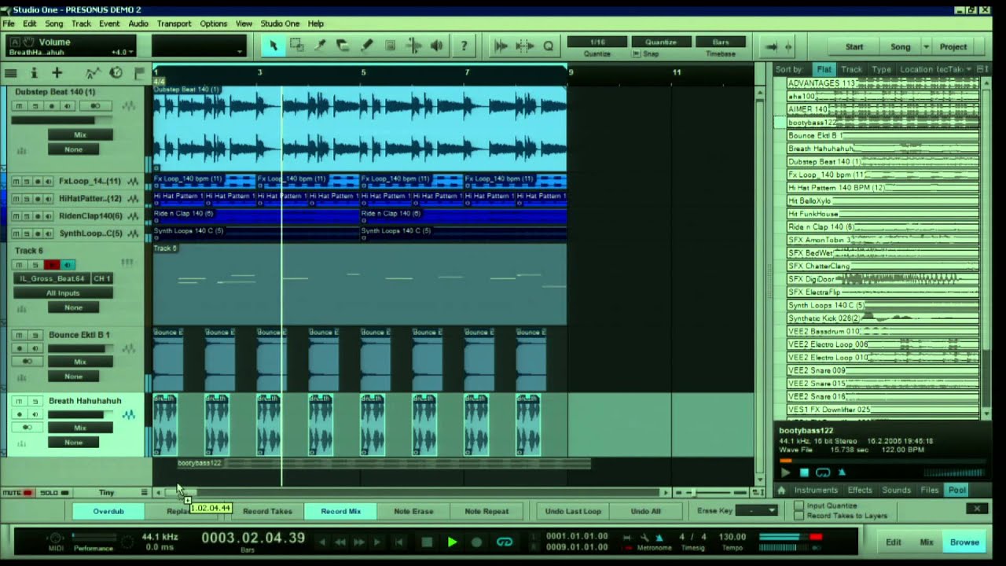The width and height of the screenshot is (1006, 566).
Task: Select the Range tool
Action: click(x=296, y=46)
